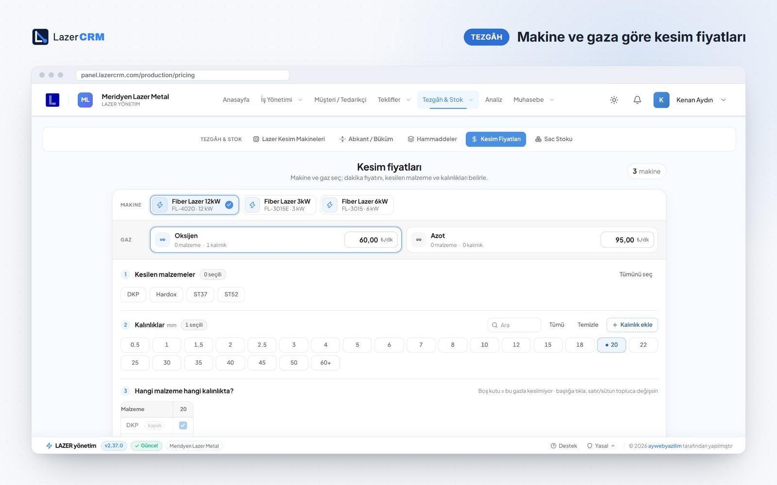The height and width of the screenshot is (485, 777).
Task: Open the notifications bell
Action: click(x=637, y=100)
